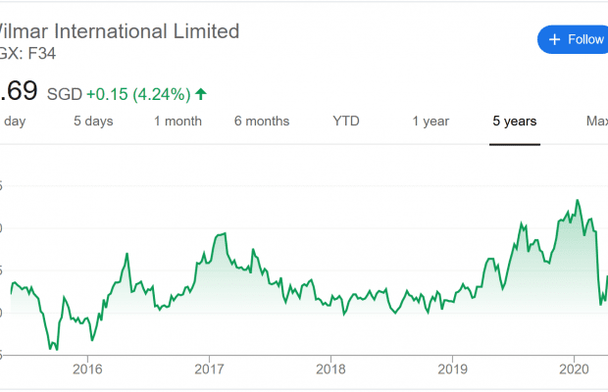Viewport: 608px width, 392px height.
Task: Click the chart's highest peak in early 2020
Action: 578,200
